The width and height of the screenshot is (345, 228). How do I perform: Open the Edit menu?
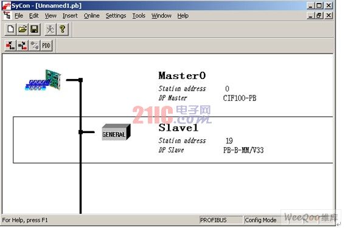click(x=33, y=16)
